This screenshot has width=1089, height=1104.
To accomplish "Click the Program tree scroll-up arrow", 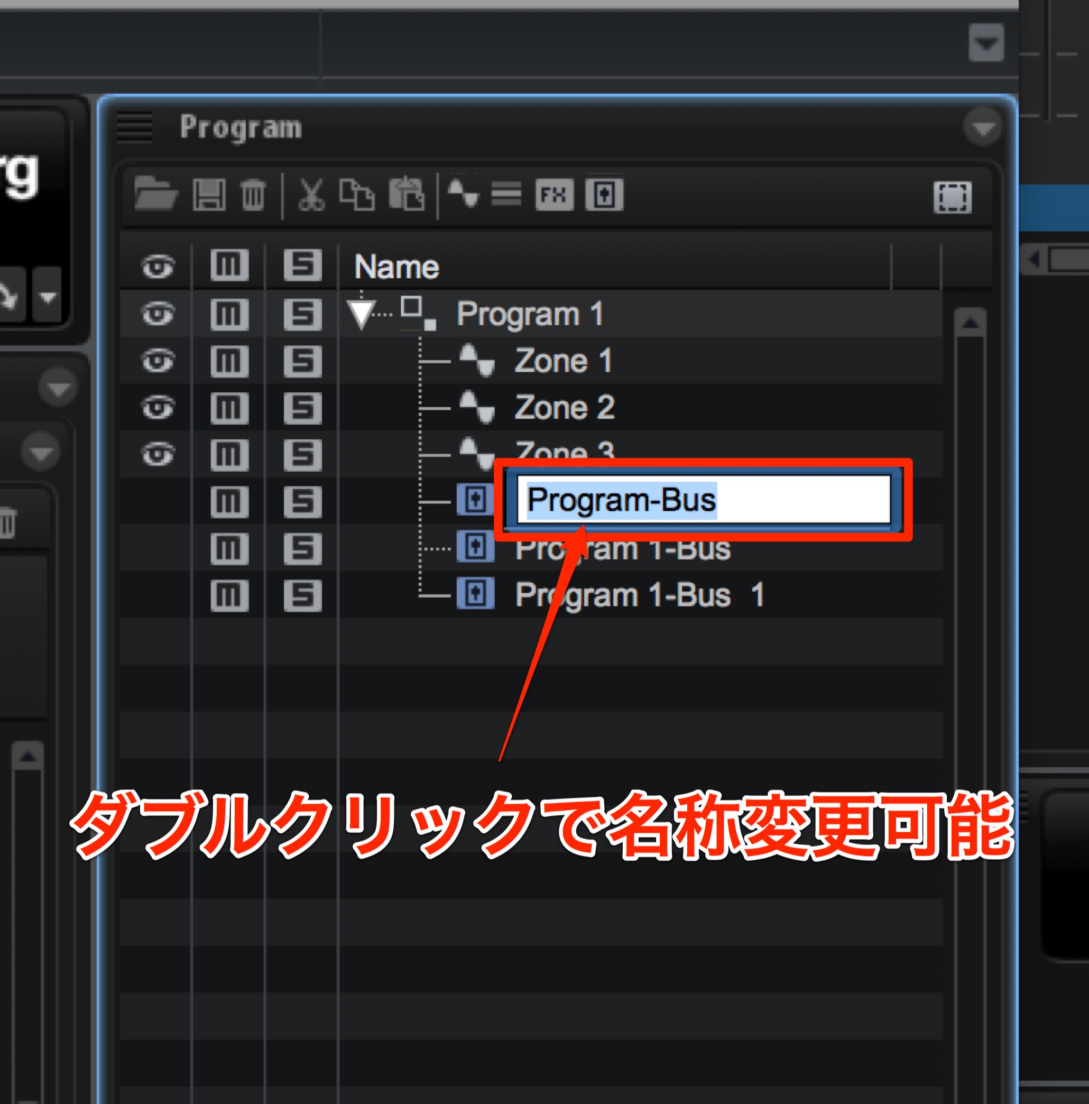I will (x=970, y=323).
